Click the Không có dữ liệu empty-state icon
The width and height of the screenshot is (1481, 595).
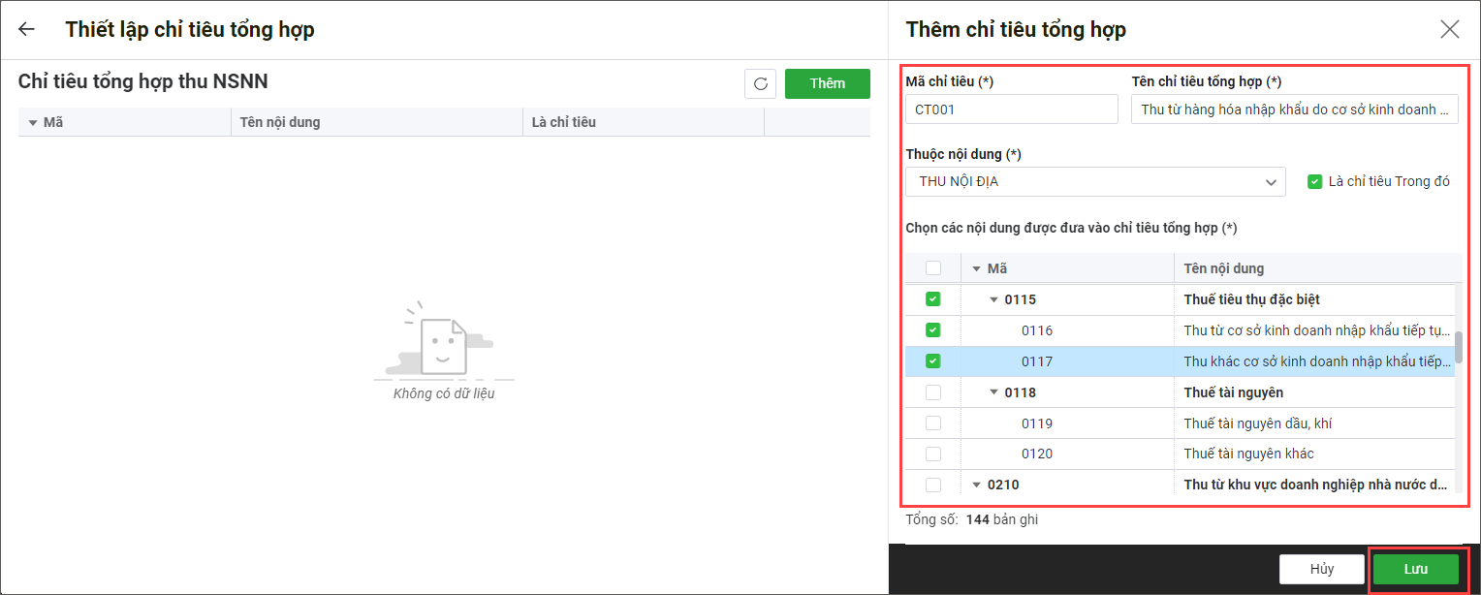pos(444,339)
